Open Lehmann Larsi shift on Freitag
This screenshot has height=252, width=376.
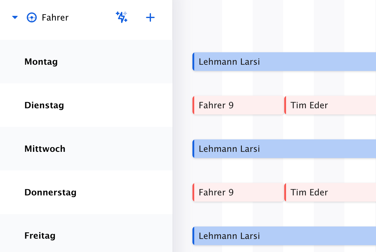284,236
